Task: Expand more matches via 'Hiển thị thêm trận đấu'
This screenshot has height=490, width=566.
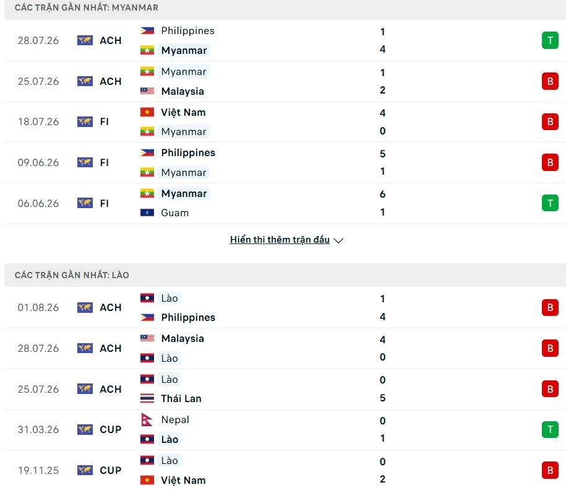Action: tap(280, 240)
